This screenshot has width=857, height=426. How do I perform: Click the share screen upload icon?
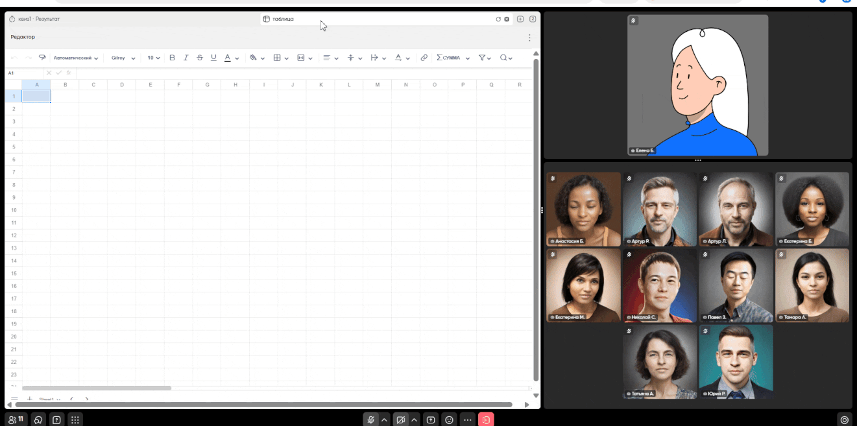(431, 420)
